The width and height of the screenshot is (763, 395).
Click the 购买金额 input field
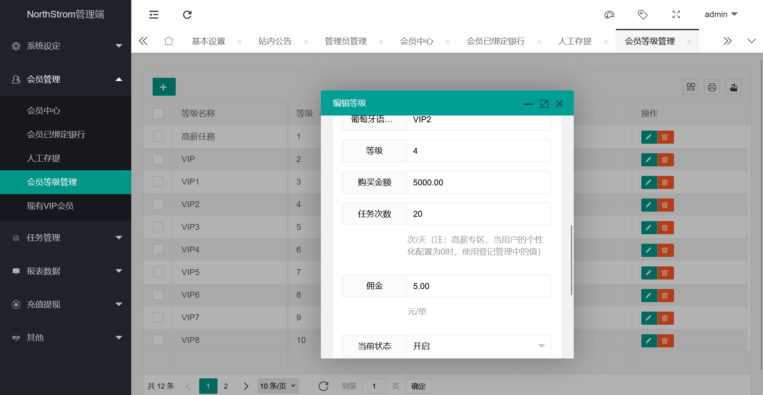478,183
